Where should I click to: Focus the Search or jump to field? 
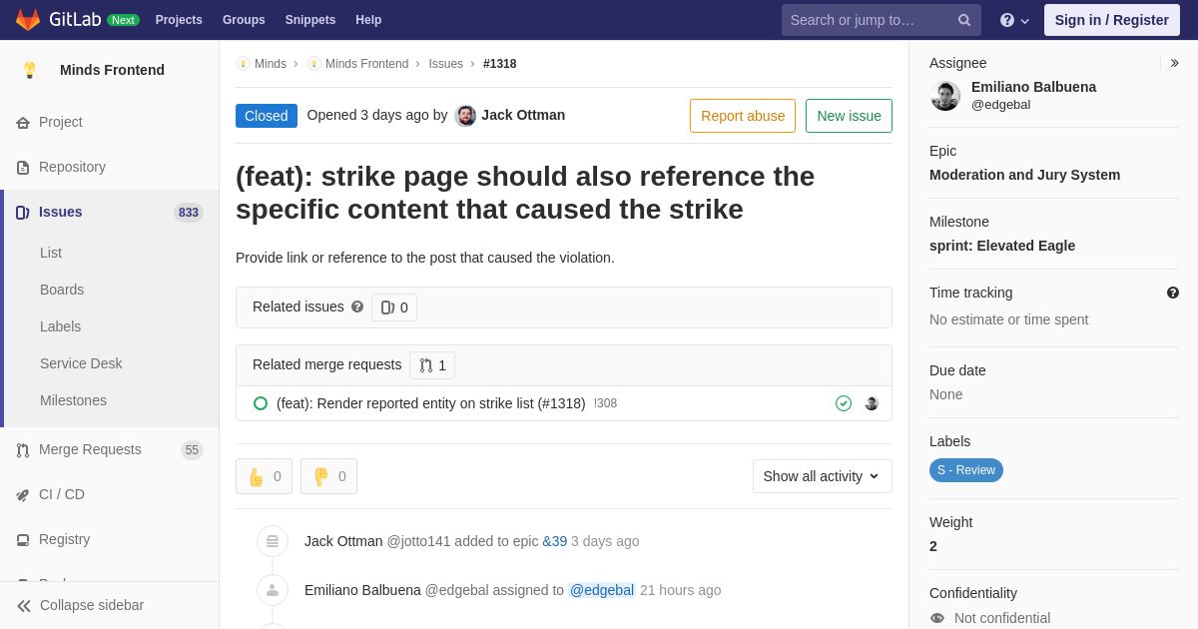869,20
